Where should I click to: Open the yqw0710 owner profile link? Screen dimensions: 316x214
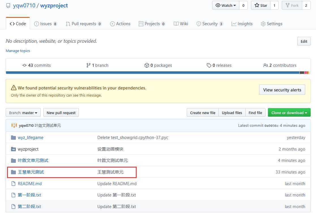point(24,5)
